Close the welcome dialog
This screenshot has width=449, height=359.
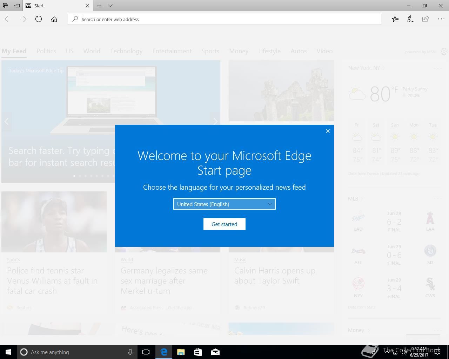click(x=328, y=131)
